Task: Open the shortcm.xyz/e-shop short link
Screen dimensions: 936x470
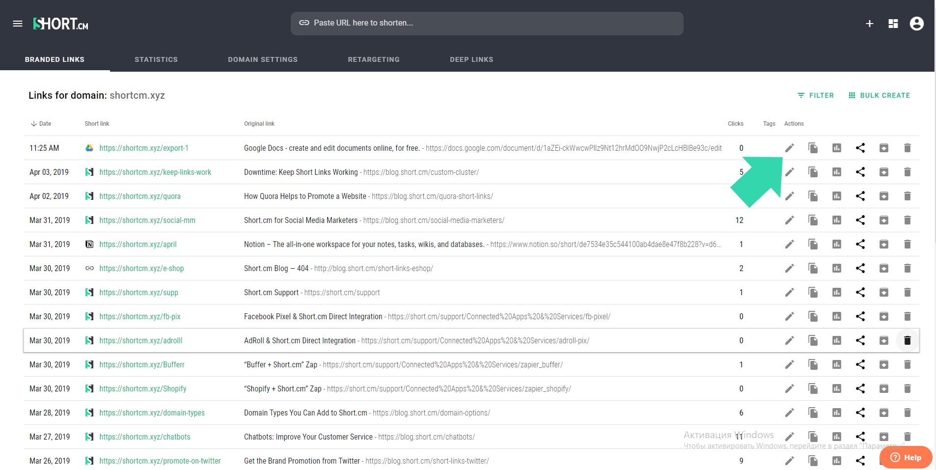Action: tap(141, 268)
